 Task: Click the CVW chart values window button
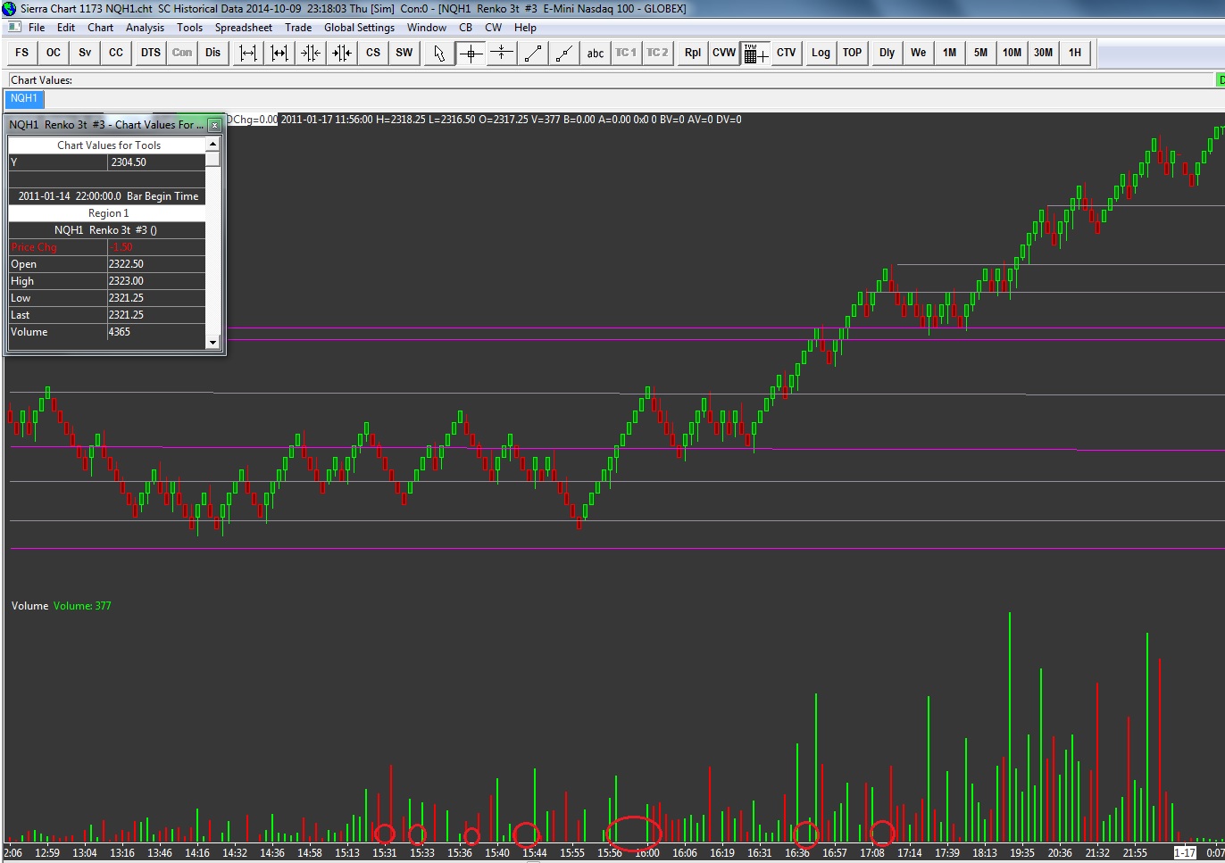(x=724, y=53)
